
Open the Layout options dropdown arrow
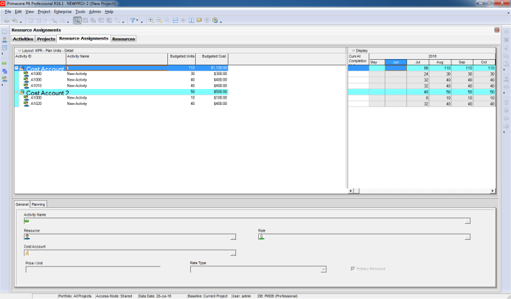19,51
